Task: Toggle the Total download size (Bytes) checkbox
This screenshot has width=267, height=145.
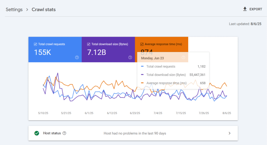Action: pos(89,44)
